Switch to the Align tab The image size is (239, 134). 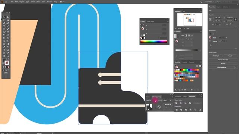[185, 97]
